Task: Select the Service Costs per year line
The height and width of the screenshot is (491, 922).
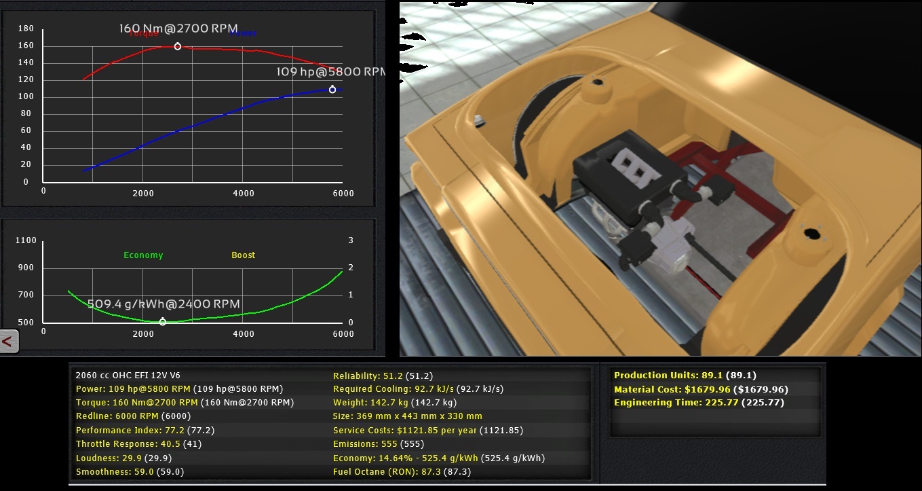Action: [x=428, y=431]
